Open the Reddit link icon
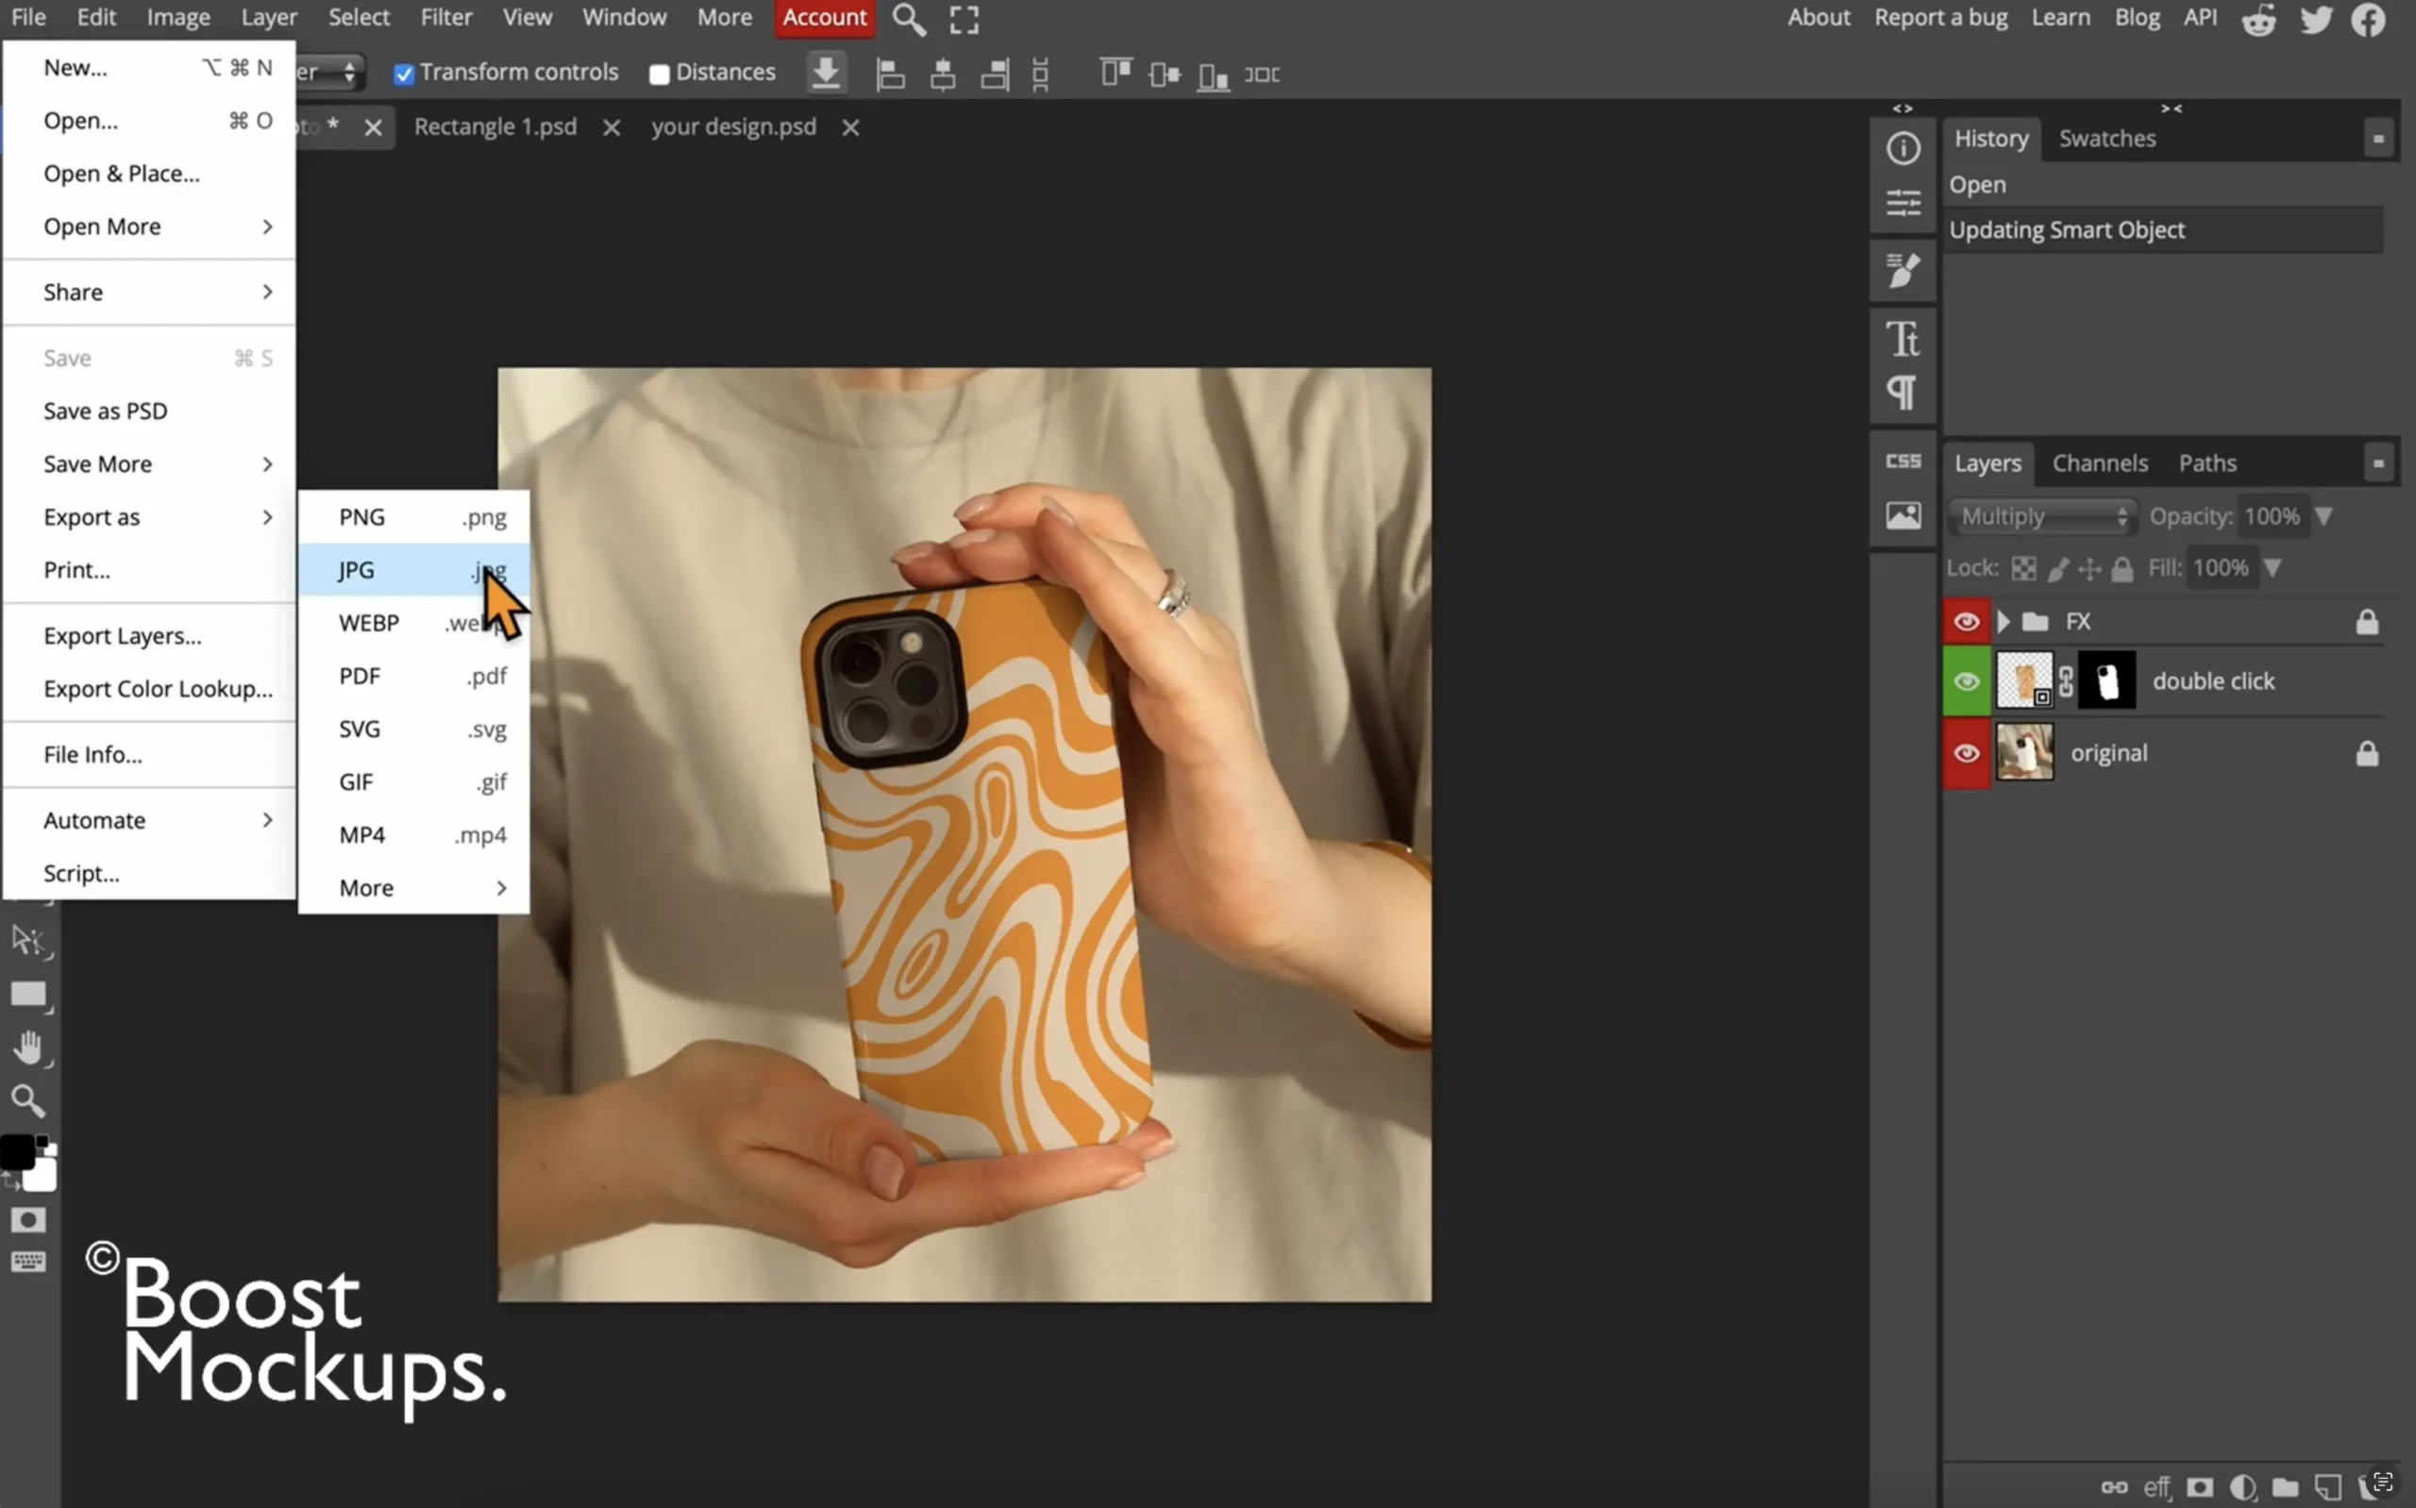The width and height of the screenshot is (2416, 1508). 2258,19
